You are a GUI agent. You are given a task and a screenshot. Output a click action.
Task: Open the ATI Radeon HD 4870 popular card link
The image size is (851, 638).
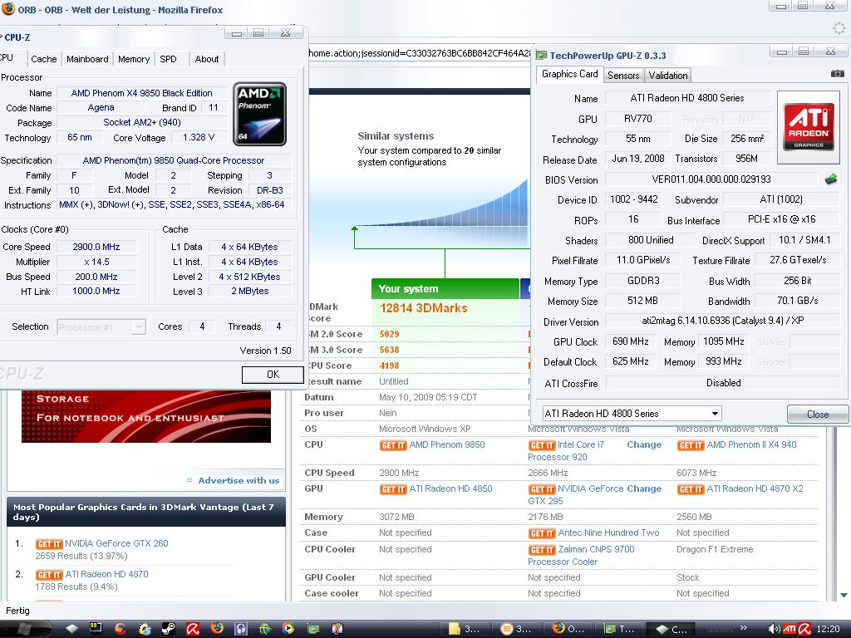(x=107, y=574)
